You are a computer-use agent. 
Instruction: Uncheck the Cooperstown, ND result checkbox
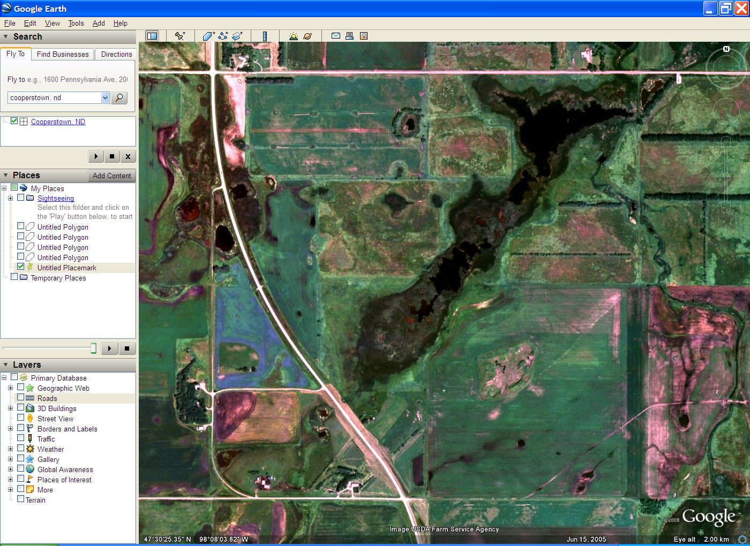click(14, 121)
